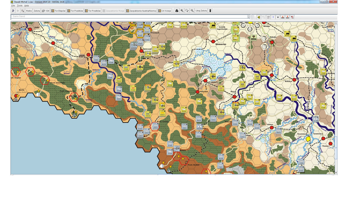
Task: Click the zoom in magnifier icon
Action: tap(182, 11)
